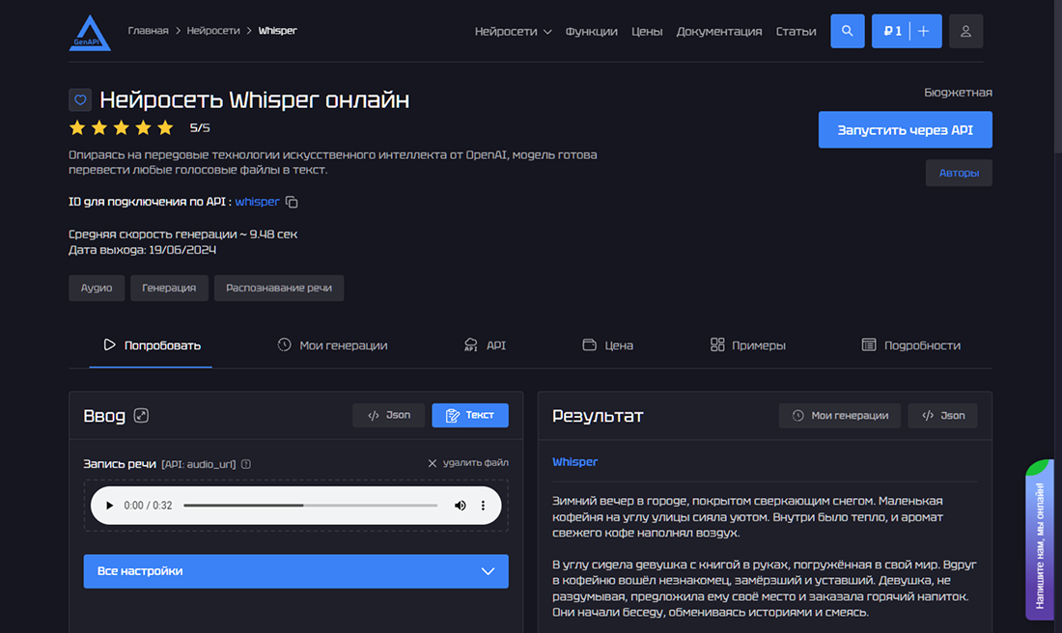Click the info icon next to audio_url
The width and height of the screenshot is (1062, 633).
click(246, 463)
